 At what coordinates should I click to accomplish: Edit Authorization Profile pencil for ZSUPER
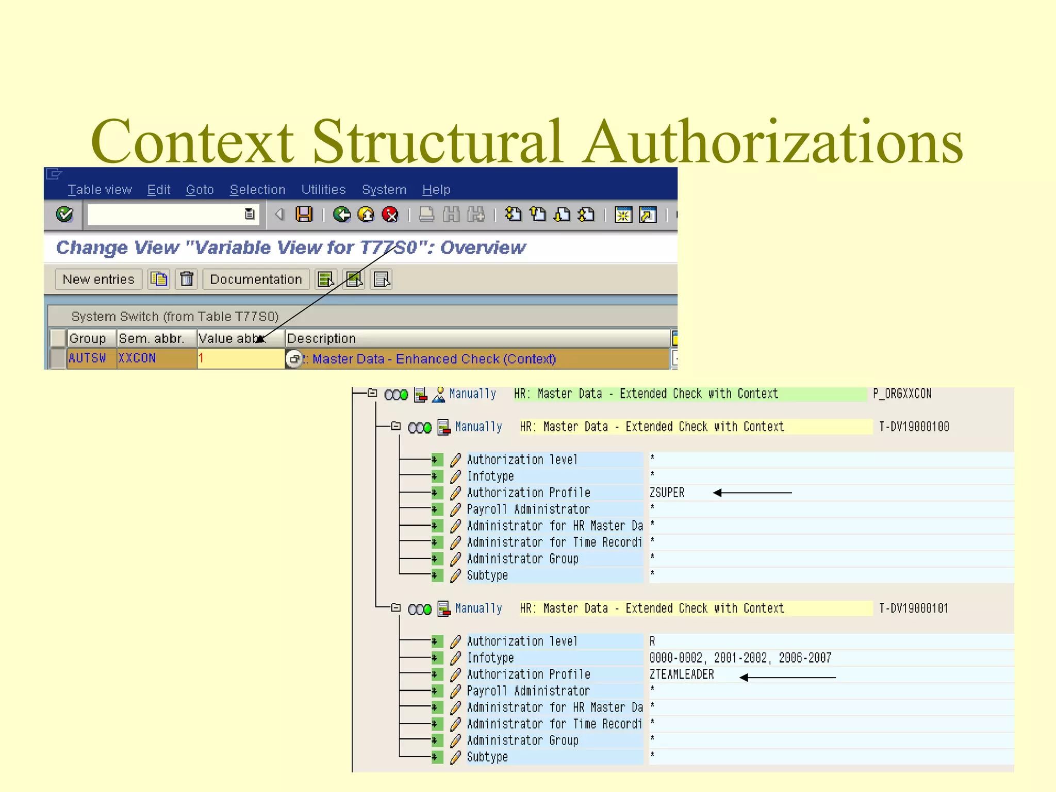455,493
